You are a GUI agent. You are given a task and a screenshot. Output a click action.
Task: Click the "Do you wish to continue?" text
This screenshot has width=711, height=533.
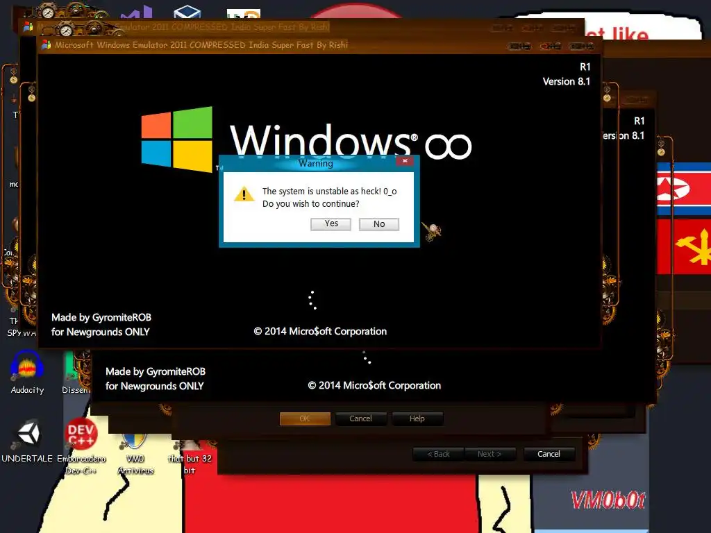(x=310, y=204)
